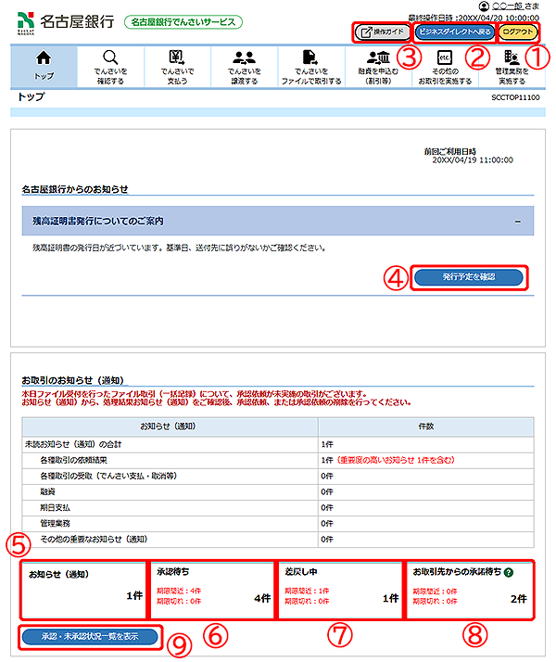Click the 操作ガイド button
The height and width of the screenshot is (662, 556).
tap(381, 32)
